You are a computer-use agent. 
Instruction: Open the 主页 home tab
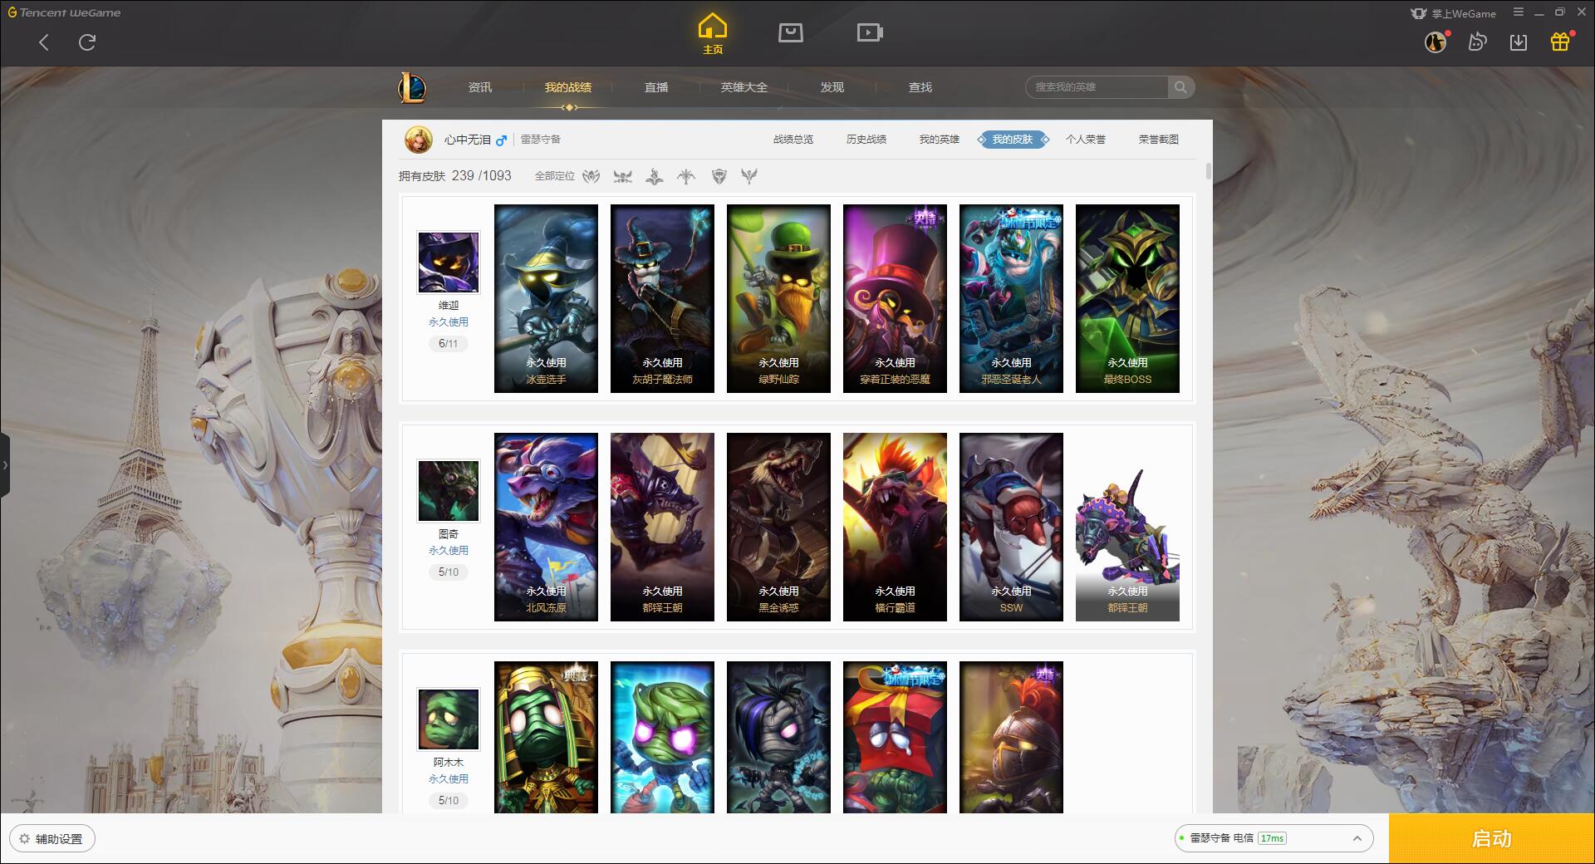pyautogui.click(x=713, y=34)
